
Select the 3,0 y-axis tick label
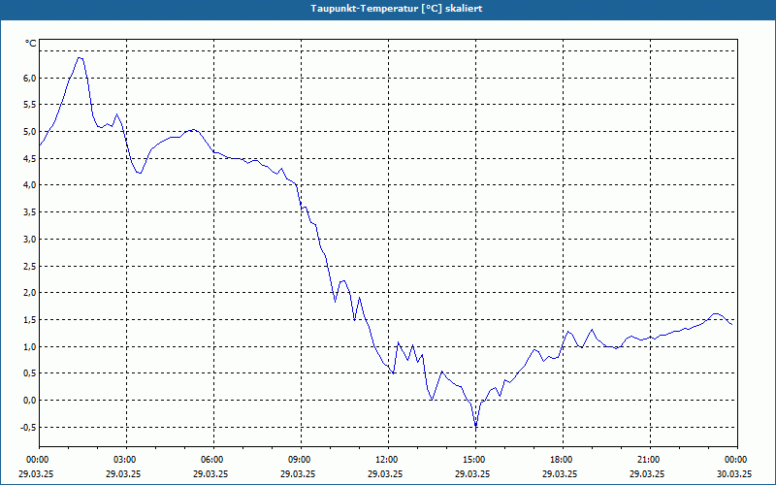click(x=29, y=239)
